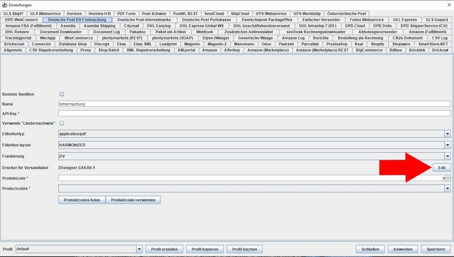Click the Profil erstellen button
This screenshot has height=257, width=454.
(164, 249)
